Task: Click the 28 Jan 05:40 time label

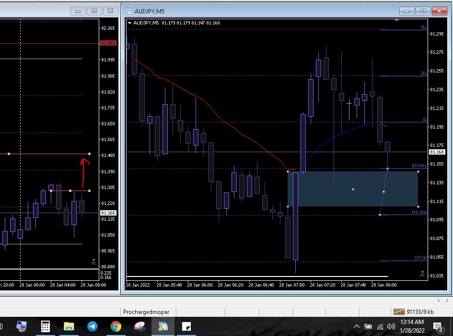Action: click(169, 285)
